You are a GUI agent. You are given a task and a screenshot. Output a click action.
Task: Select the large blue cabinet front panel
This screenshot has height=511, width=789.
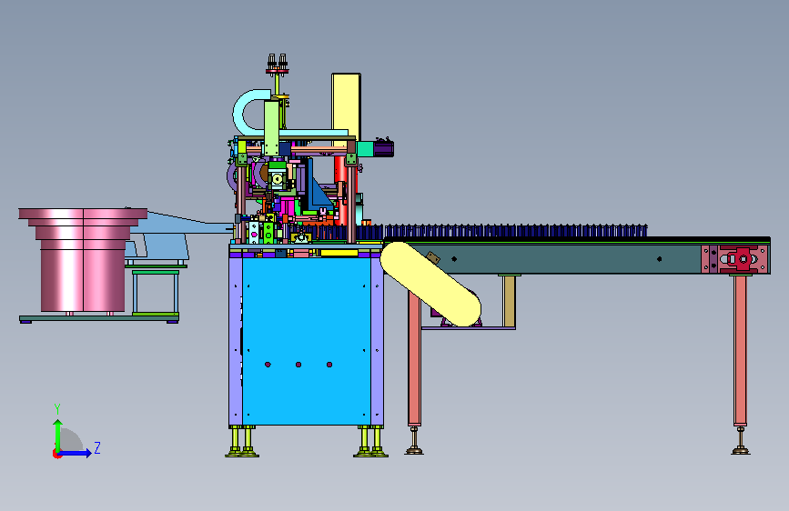(x=307, y=342)
